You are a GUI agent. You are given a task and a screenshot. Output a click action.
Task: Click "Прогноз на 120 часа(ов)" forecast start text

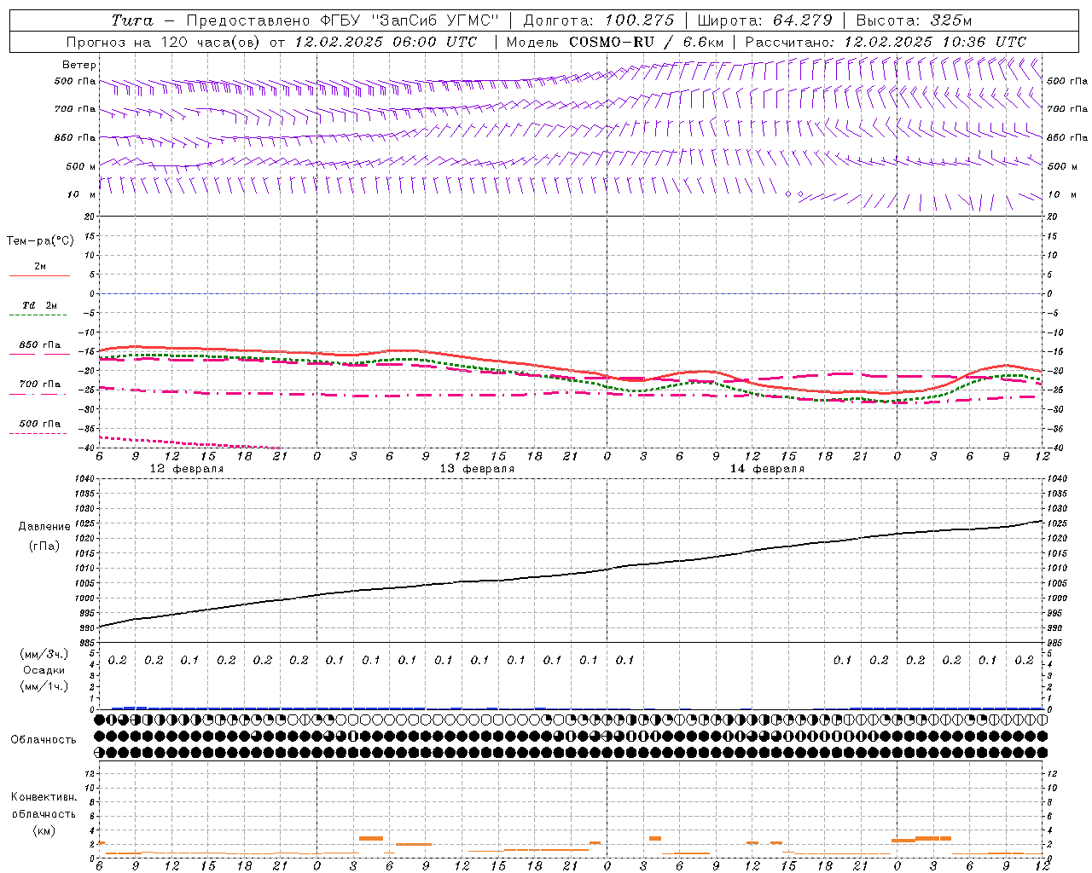click(163, 42)
